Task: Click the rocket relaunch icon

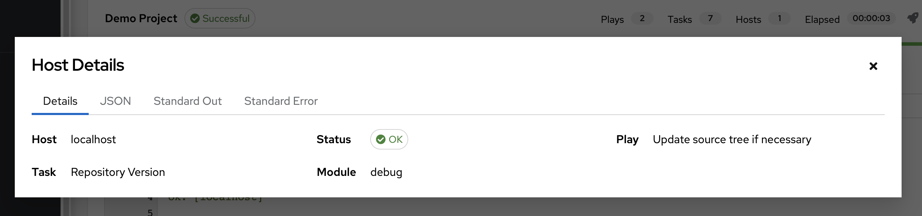Action: pyautogui.click(x=913, y=18)
